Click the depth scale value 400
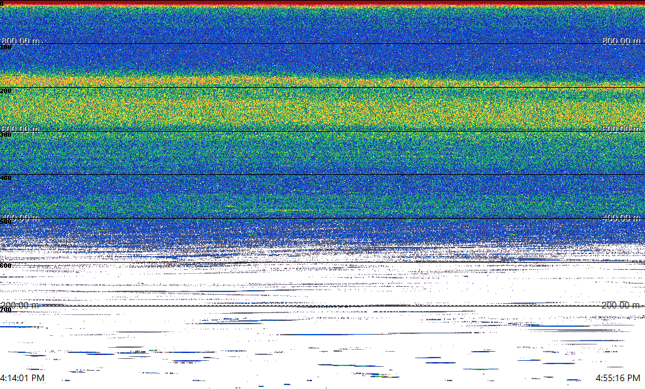The width and height of the screenshot is (645, 389). [x=6, y=178]
